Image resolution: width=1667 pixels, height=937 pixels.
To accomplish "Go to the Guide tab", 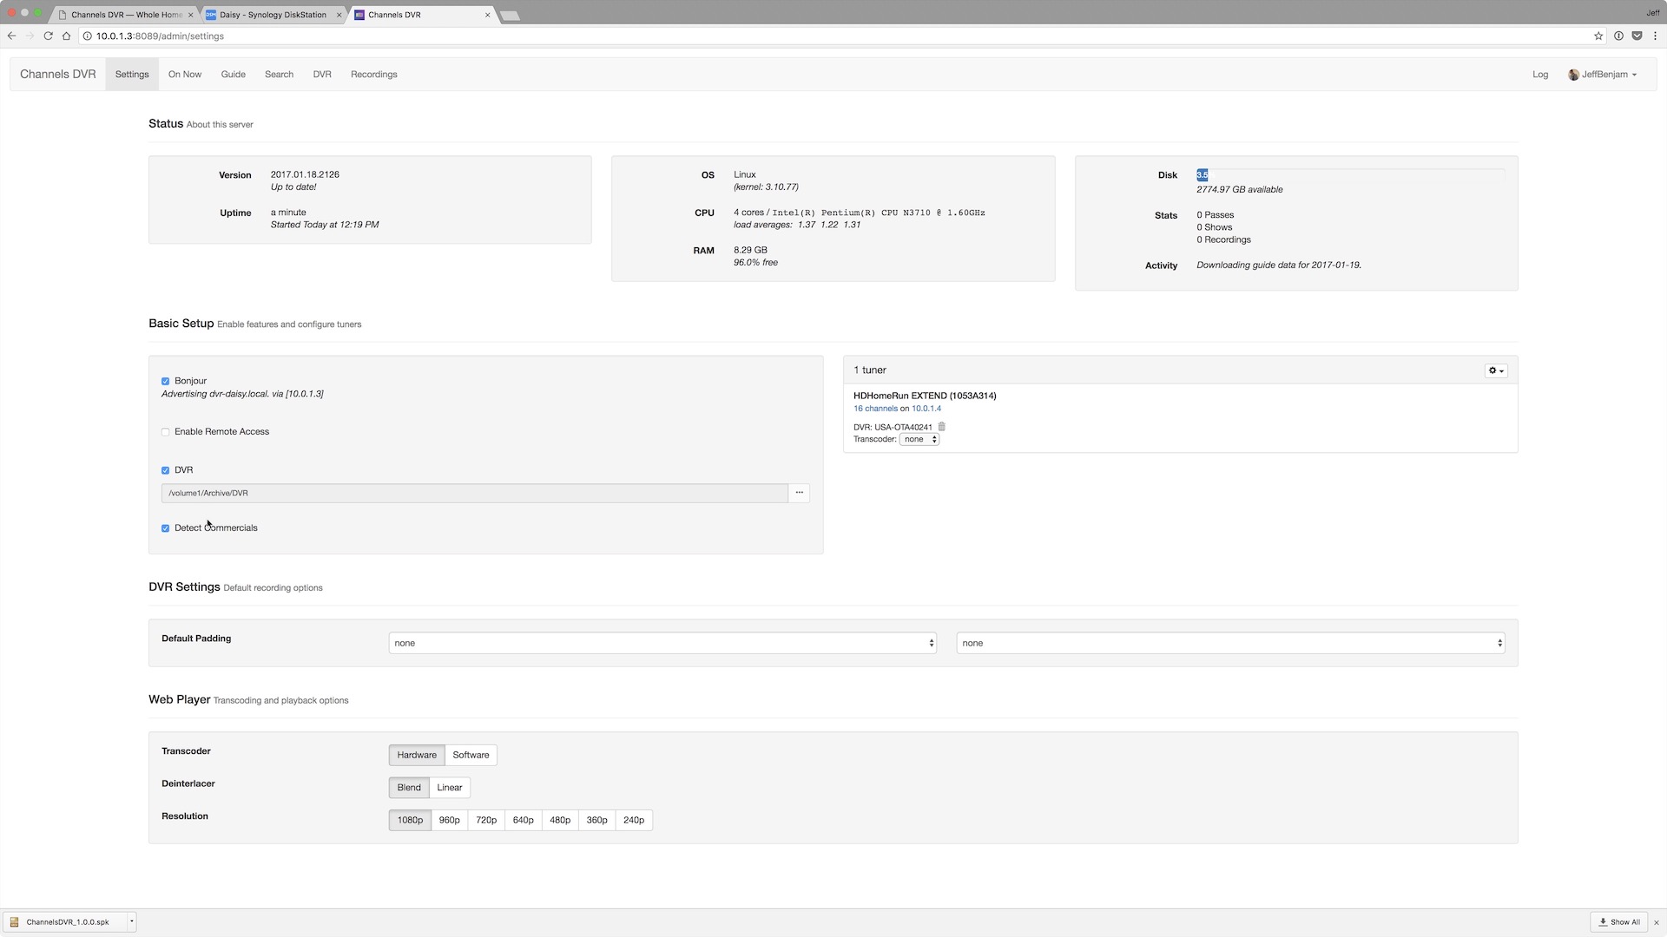I will pos(233,75).
